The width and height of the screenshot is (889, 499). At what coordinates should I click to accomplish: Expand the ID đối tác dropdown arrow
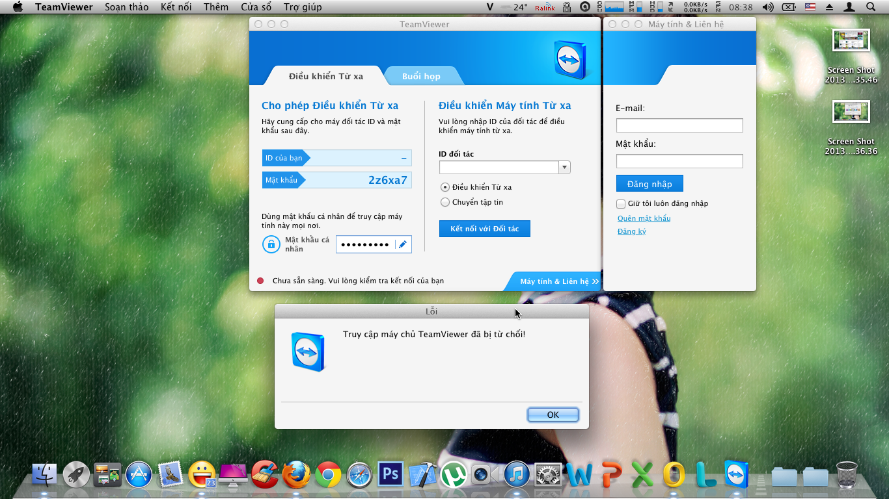pos(564,168)
